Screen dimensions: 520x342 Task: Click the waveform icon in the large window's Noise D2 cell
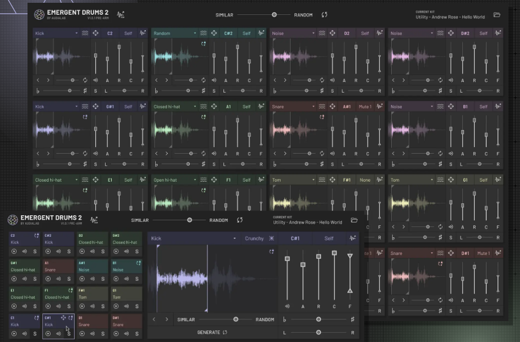coord(379,33)
